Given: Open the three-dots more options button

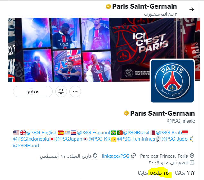Looking at the screenshot, I should tap(75, 91).
